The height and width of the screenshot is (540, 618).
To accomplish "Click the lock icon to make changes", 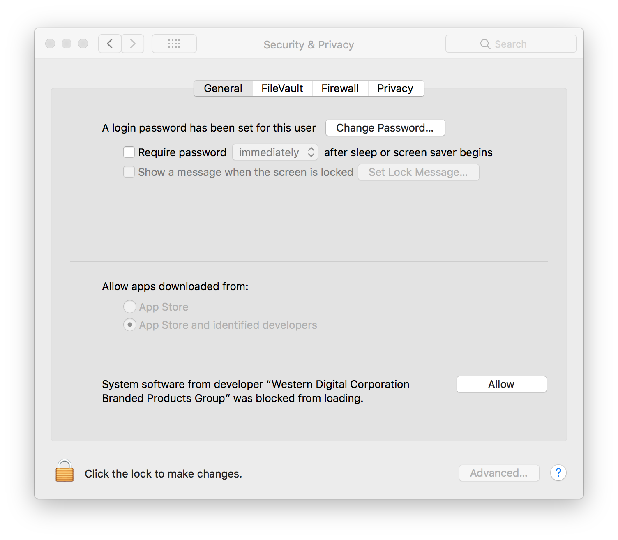I will point(65,471).
